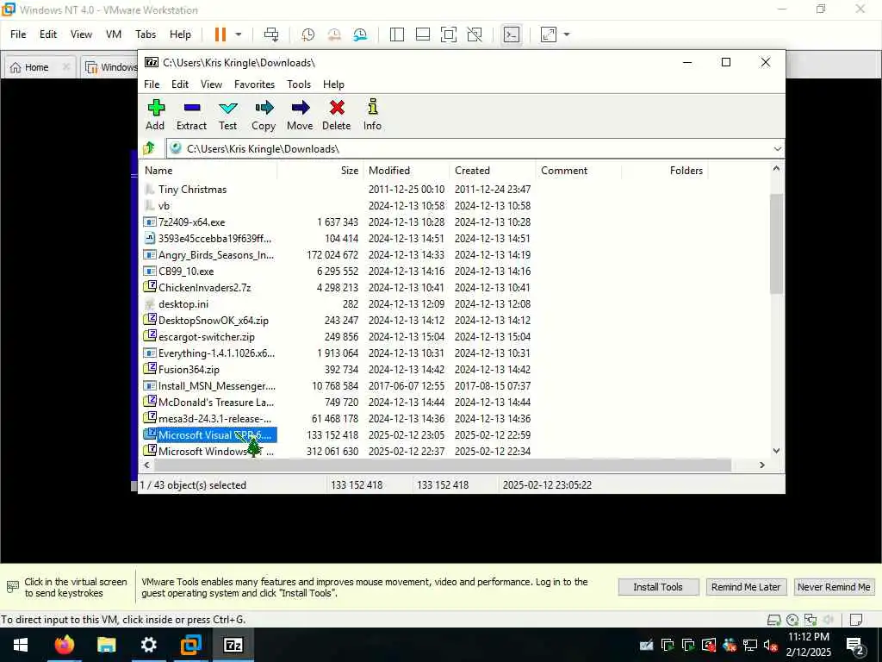Open the 7-Zip File menu
Viewport: 882px width, 662px height.
[152, 84]
